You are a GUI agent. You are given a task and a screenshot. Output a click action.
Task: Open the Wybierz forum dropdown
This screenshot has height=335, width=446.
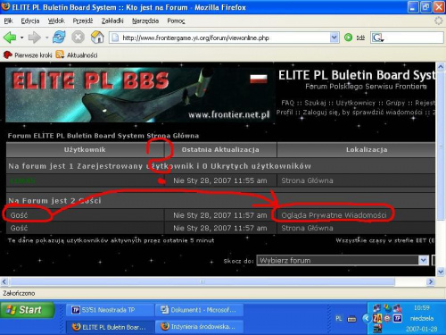pos(343,260)
